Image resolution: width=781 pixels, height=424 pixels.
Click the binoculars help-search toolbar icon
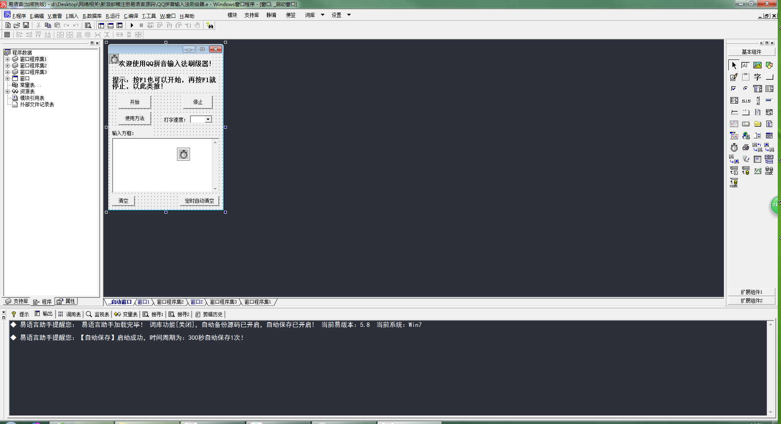tap(210, 25)
